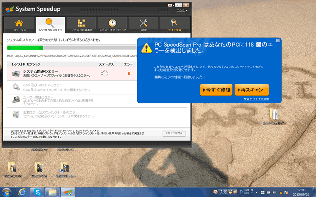Open the 今すぐ登録 keys tab
Viewport: 316px width, 197px height.
point(175,25)
